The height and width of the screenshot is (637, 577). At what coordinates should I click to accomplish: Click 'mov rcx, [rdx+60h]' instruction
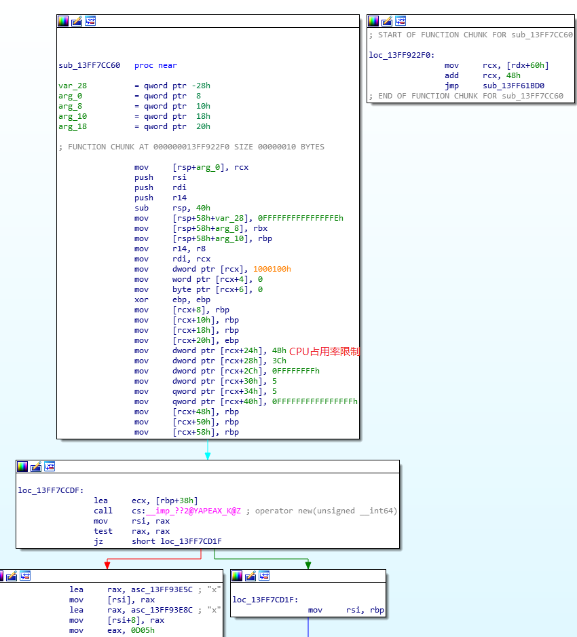pos(497,65)
